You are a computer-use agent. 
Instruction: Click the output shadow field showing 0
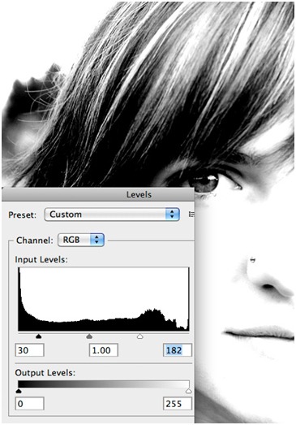coord(29,404)
